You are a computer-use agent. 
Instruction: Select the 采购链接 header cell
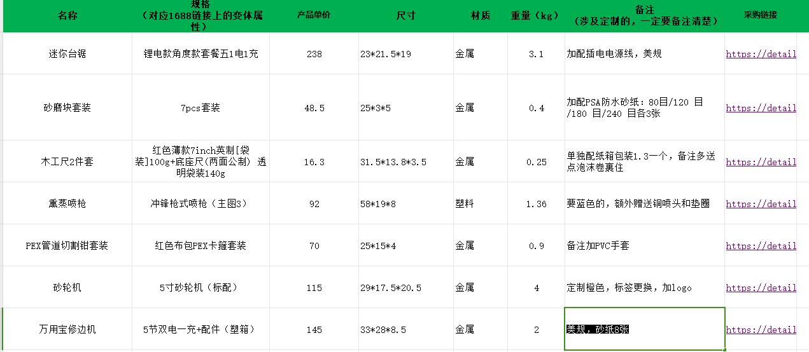[x=760, y=16]
